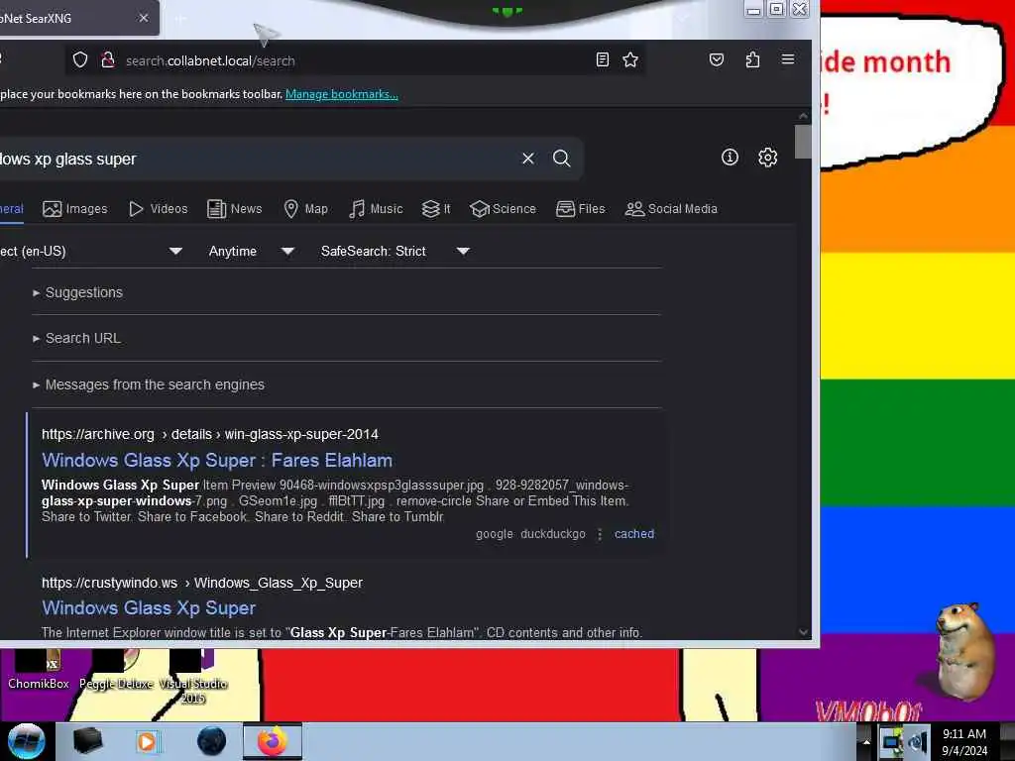
Task: Open the media player taskbar icon
Action: tap(147, 741)
